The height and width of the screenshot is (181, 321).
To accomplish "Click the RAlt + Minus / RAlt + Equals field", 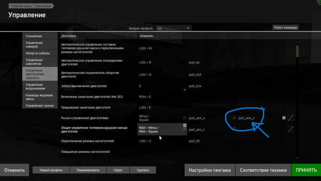I will (162, 129).
